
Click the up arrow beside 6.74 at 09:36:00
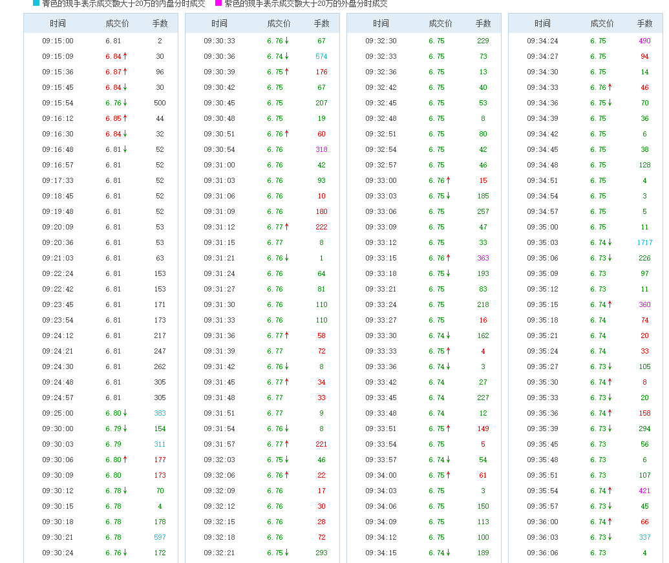tap(610, 522)
